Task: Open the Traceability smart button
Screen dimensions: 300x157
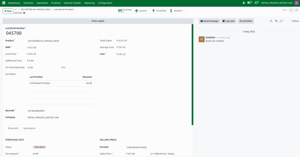Action: pos(159,11)
